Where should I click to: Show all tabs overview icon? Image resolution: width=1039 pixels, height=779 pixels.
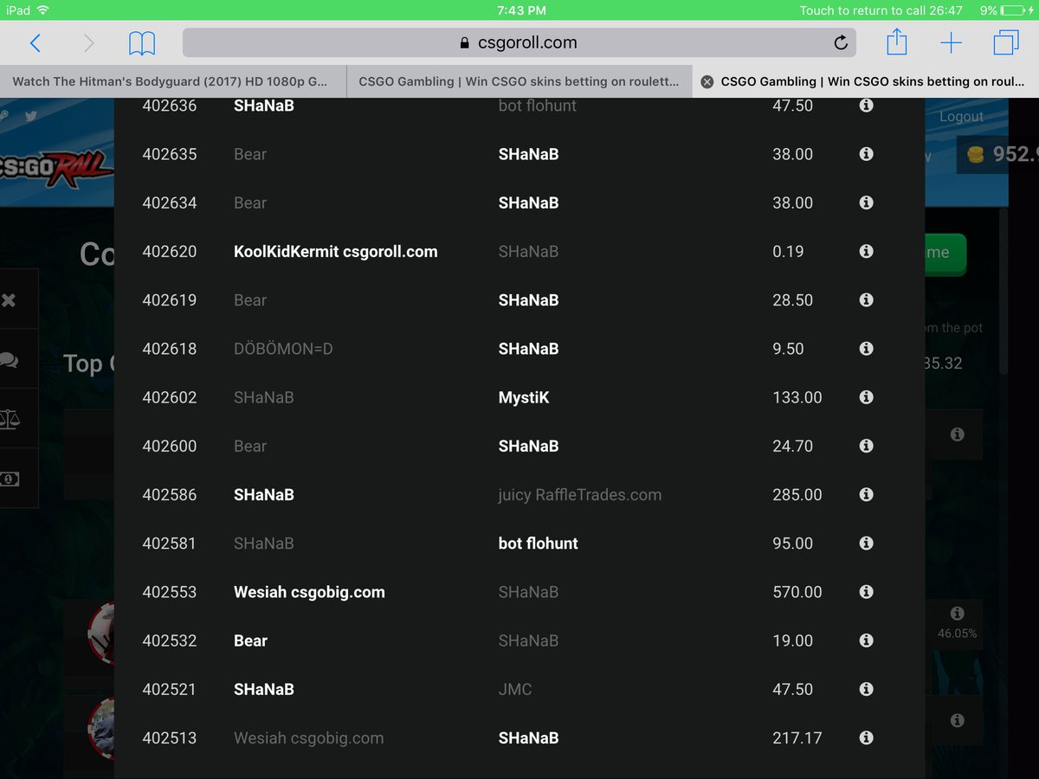point(1006,42)
